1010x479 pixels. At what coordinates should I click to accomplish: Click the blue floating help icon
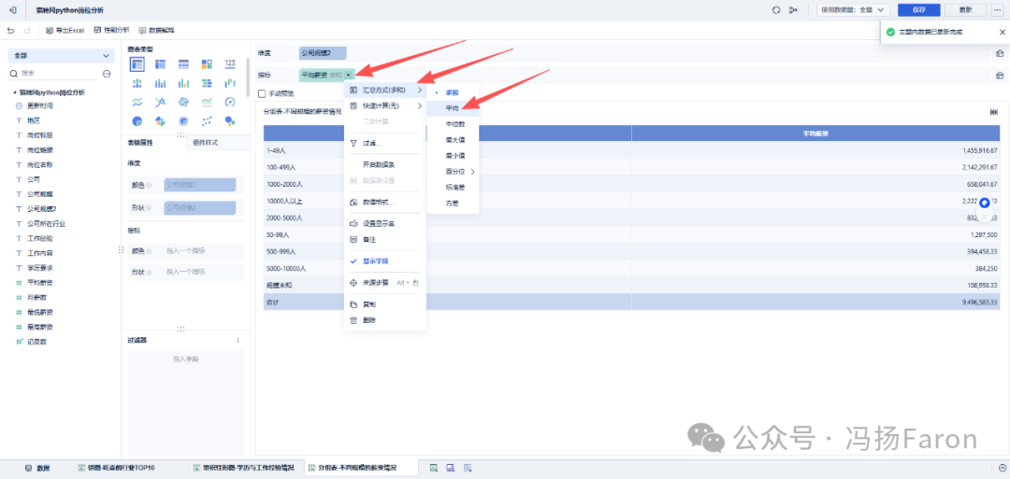984,204
